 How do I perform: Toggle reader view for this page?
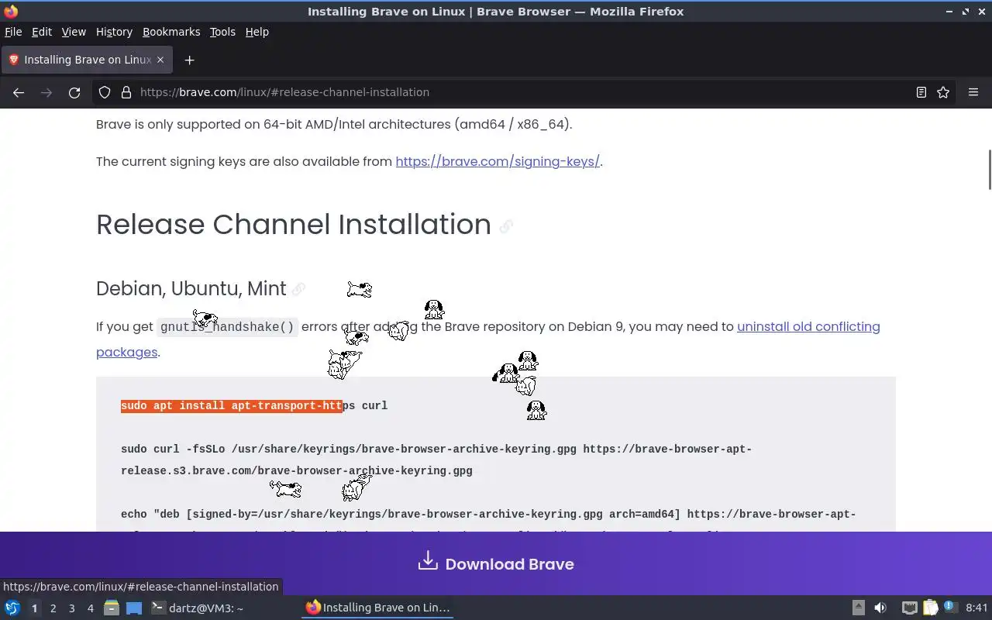pyautogui.click(x=921, y=92)
